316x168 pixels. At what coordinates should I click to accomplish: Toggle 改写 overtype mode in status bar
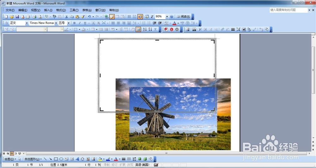130,165
